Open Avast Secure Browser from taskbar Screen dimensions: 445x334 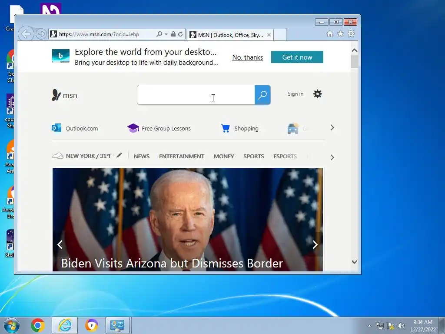click(x=91, y=325)
